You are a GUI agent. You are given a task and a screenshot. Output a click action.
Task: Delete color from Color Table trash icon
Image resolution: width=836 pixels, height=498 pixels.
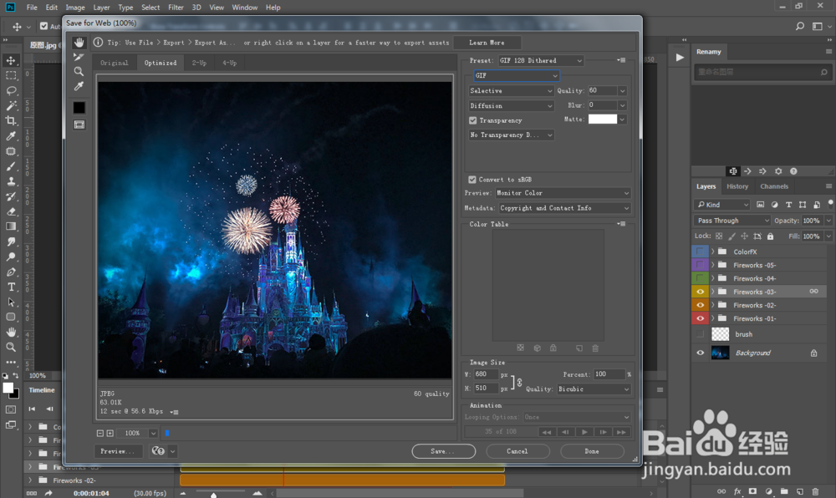595,348
